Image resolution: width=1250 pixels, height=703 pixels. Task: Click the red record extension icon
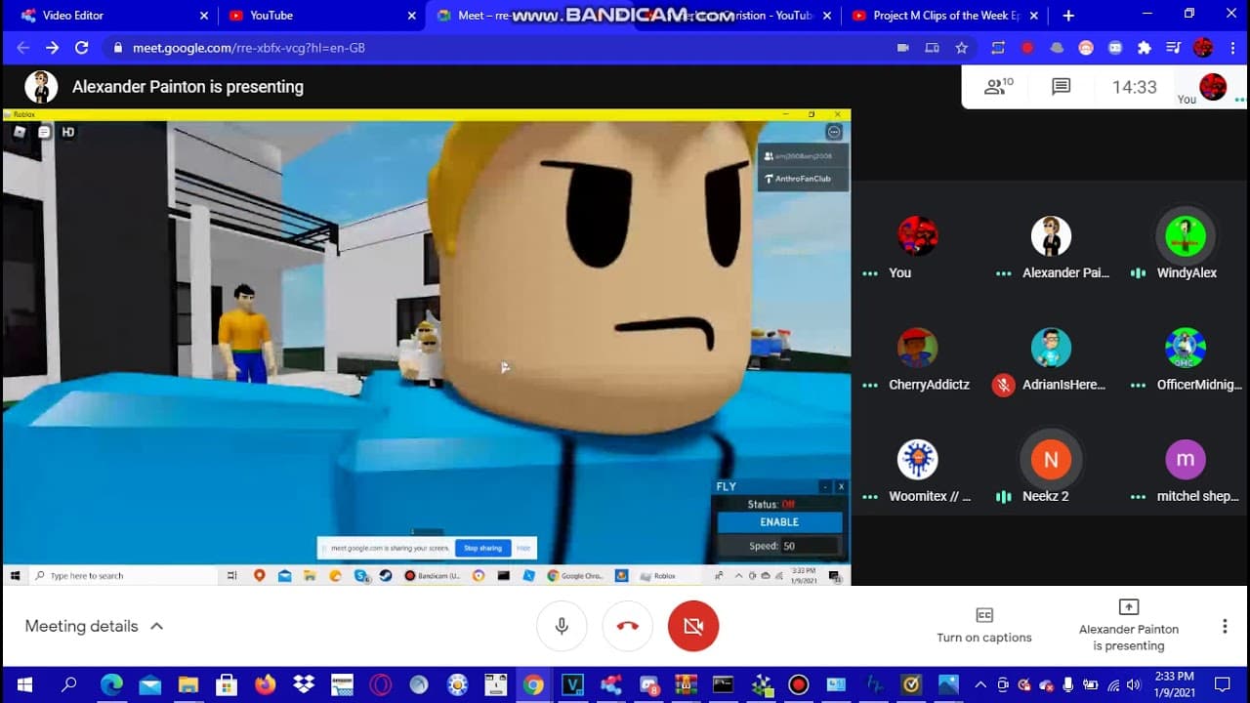point(1027,47)
